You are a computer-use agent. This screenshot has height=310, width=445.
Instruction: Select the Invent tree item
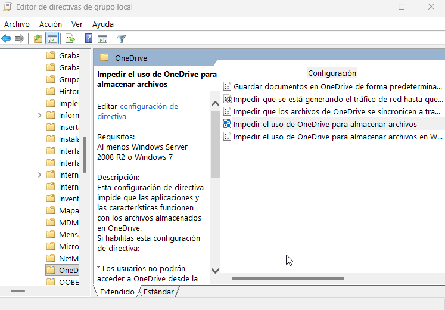pyautogui.click(x=69, y=199)
